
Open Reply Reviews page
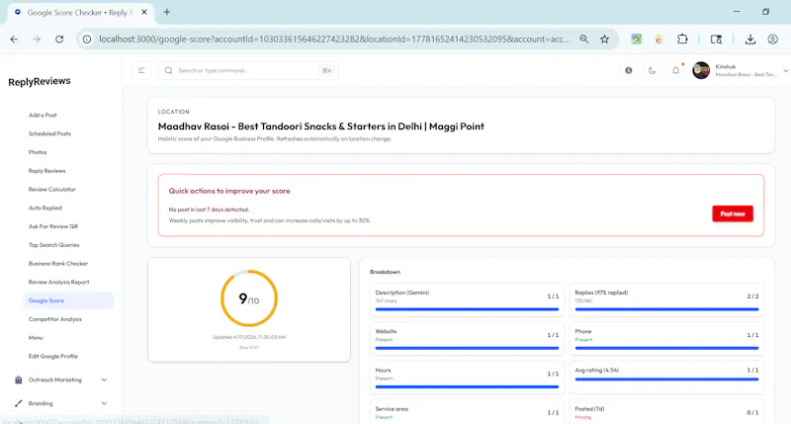pos(46,171)
